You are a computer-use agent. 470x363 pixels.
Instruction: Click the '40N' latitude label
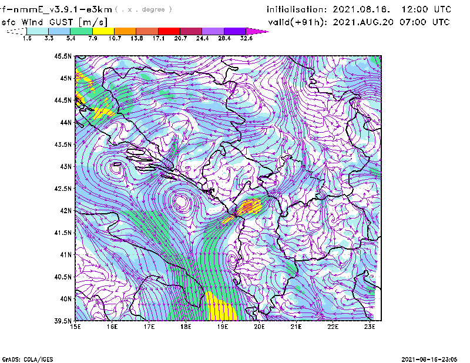pos(66,298)
